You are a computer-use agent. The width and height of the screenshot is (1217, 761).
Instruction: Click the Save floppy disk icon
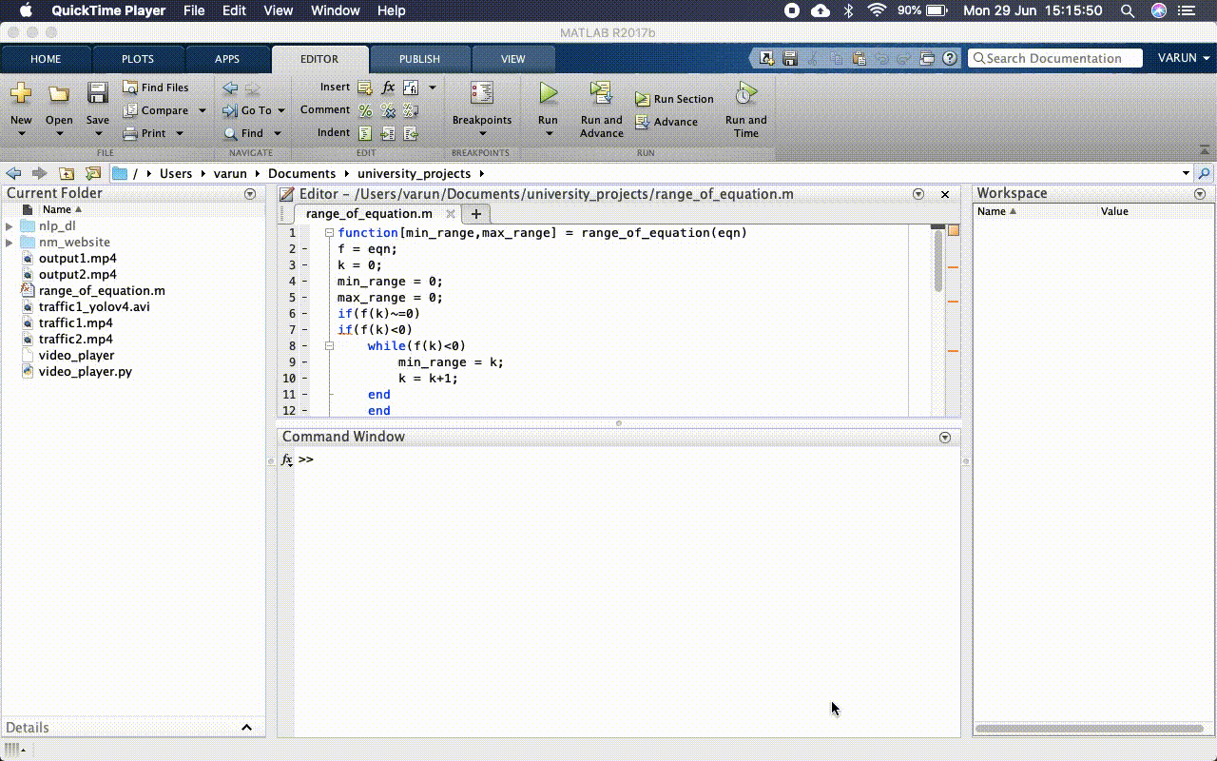pos(98,93)
